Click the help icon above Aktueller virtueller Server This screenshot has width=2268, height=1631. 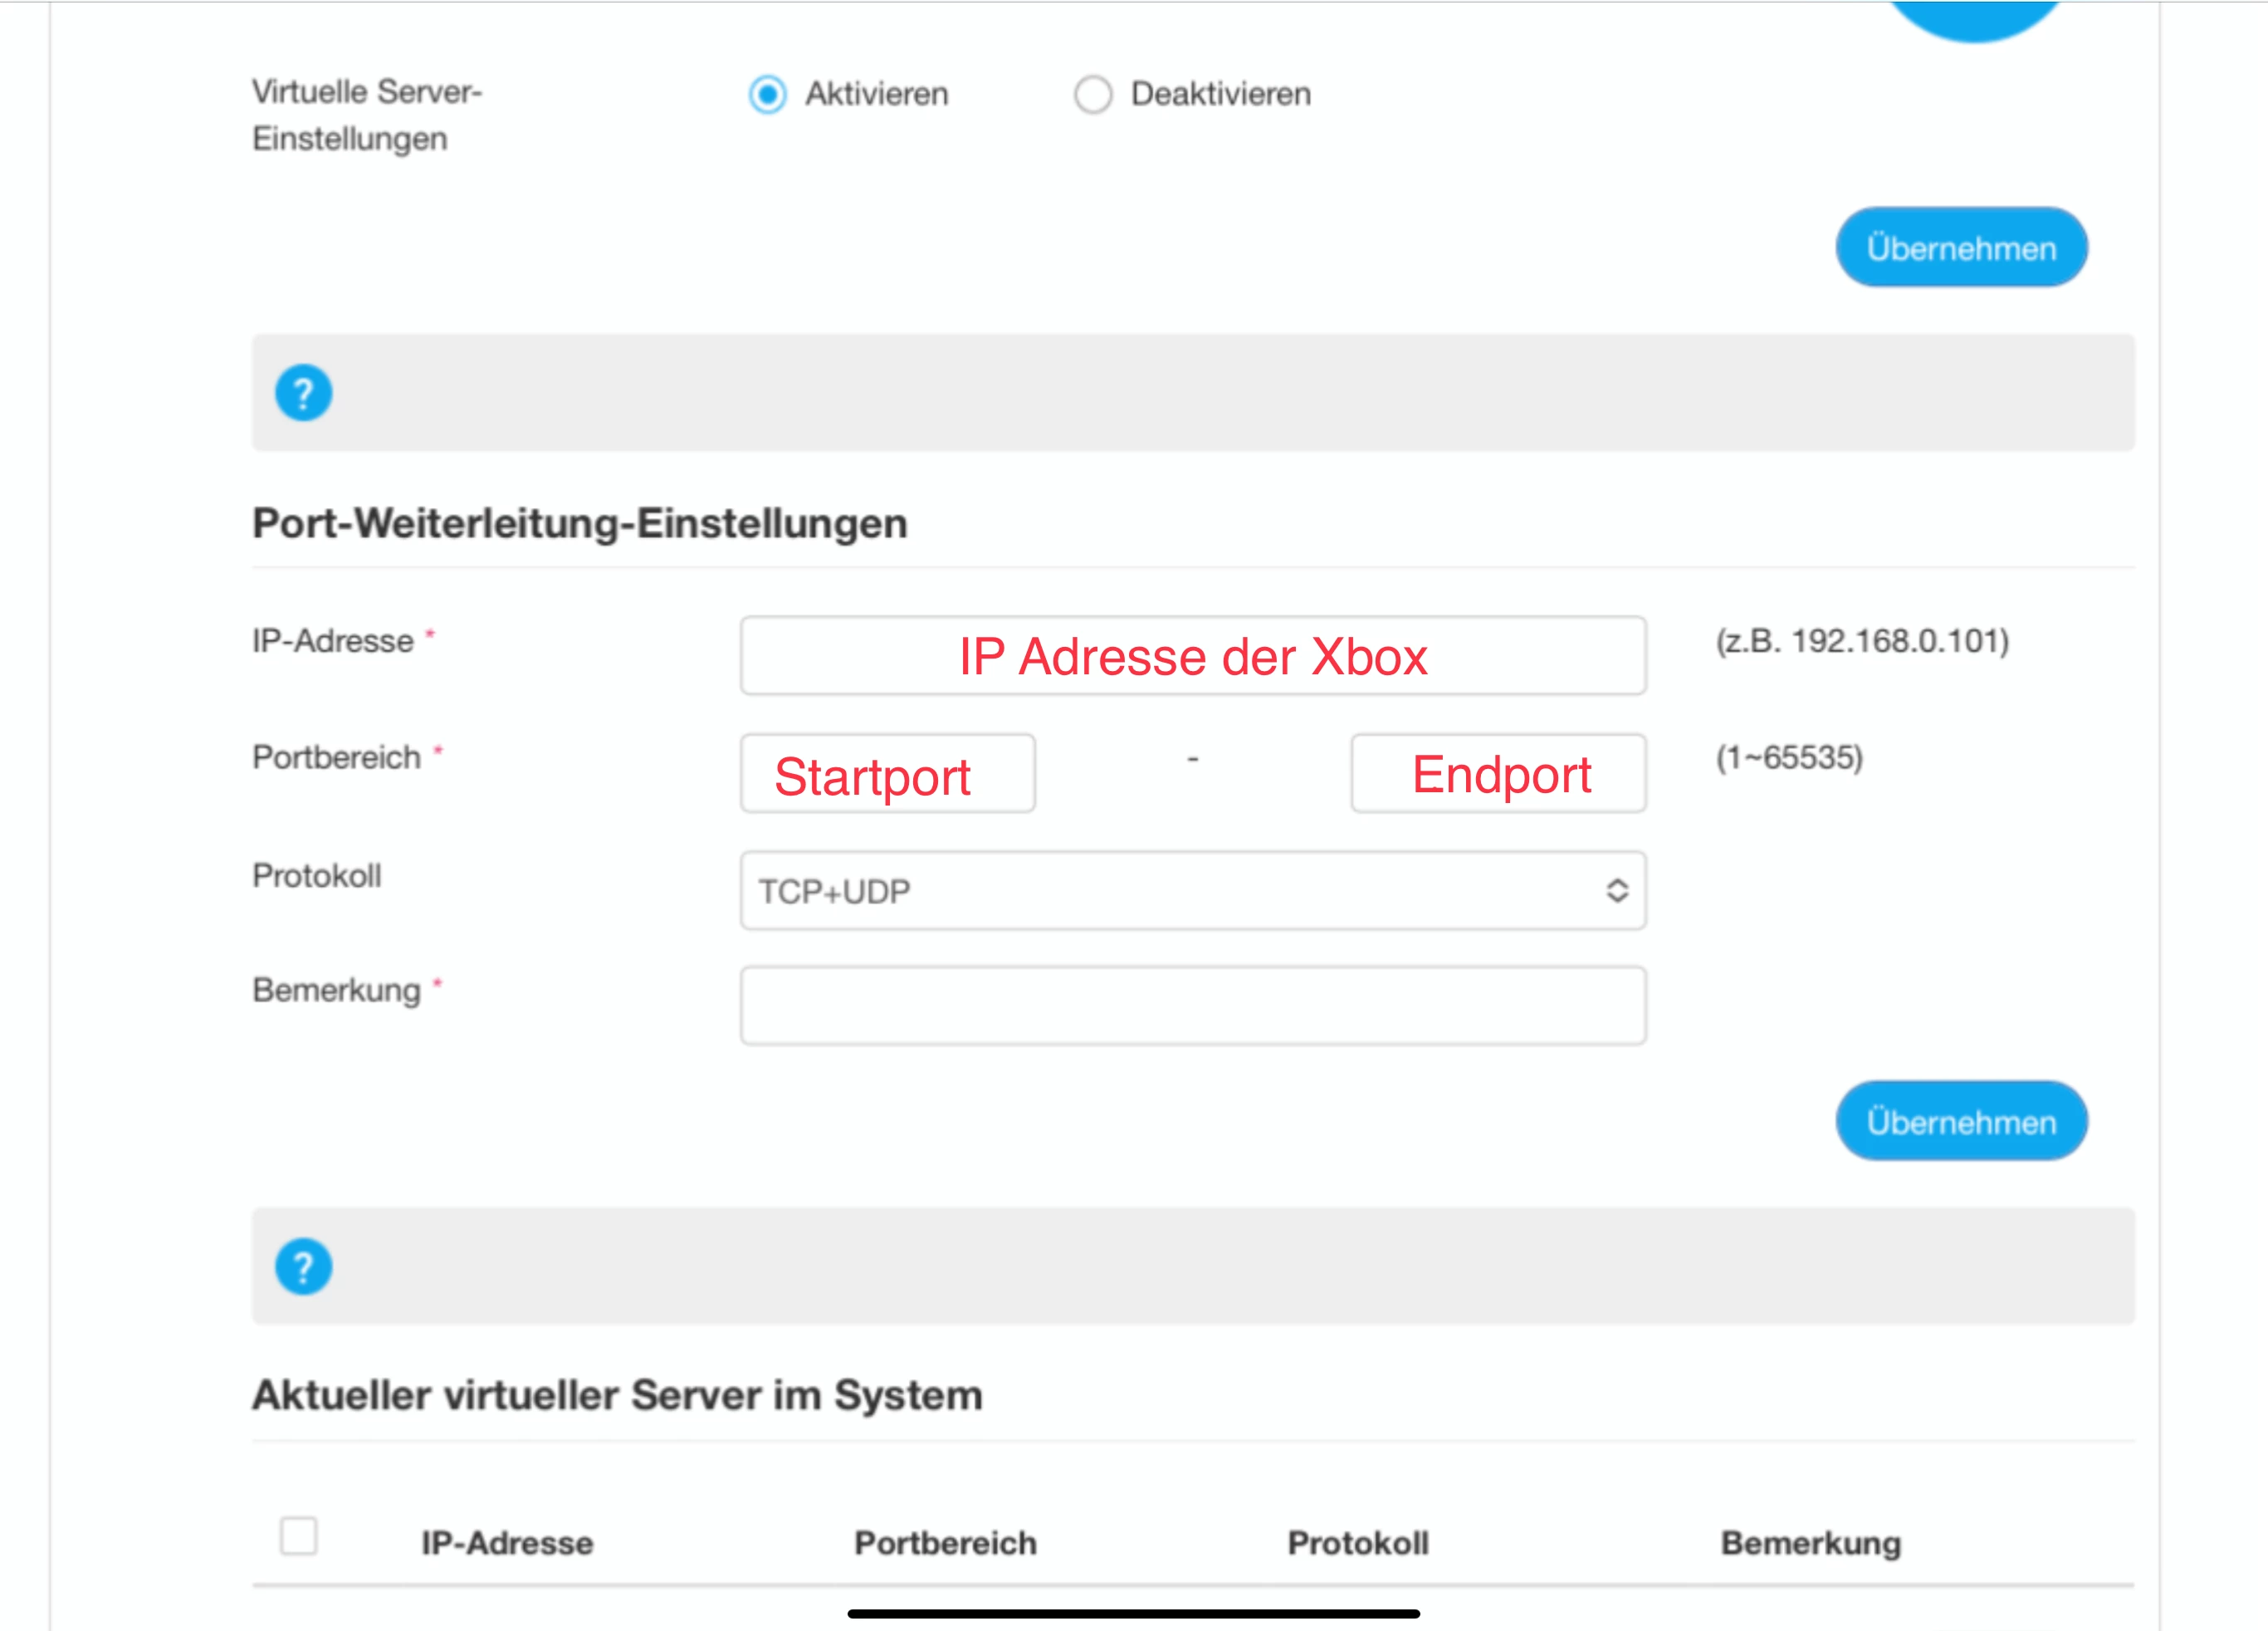tap(303, 1266)
